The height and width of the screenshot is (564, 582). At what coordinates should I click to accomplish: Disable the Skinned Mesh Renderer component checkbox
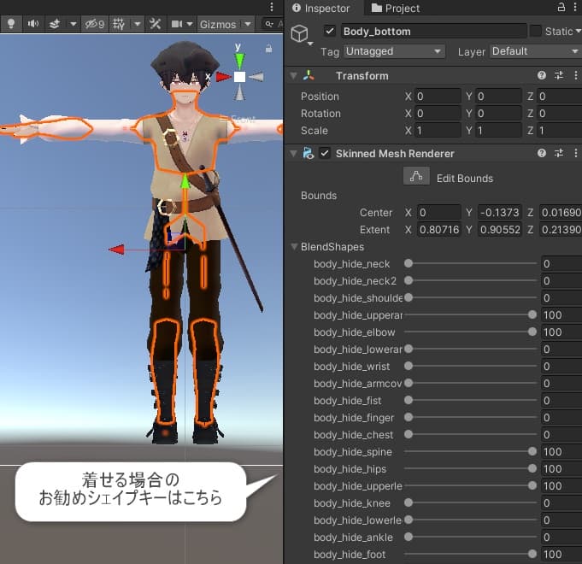pyautogui.click(x=325, y=153)
